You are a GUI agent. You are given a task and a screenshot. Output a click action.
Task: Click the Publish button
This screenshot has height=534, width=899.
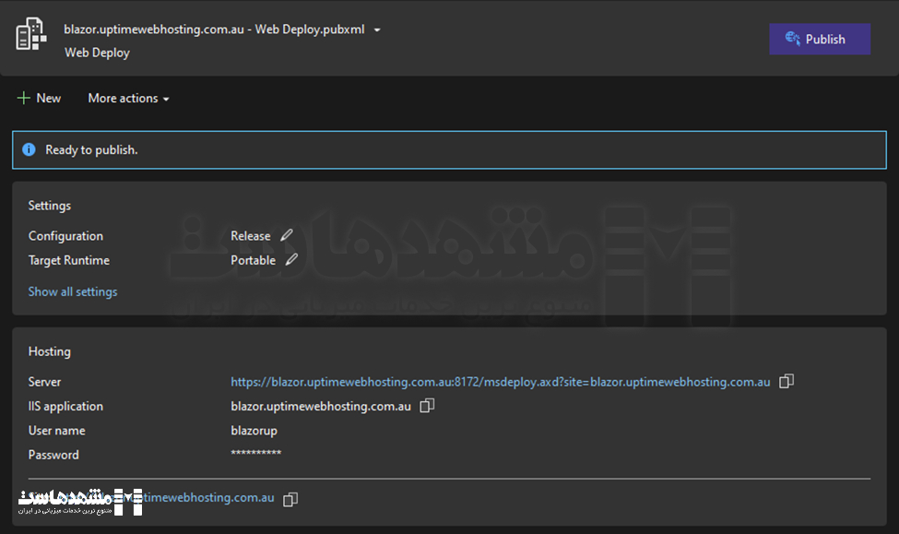point(820,39)
